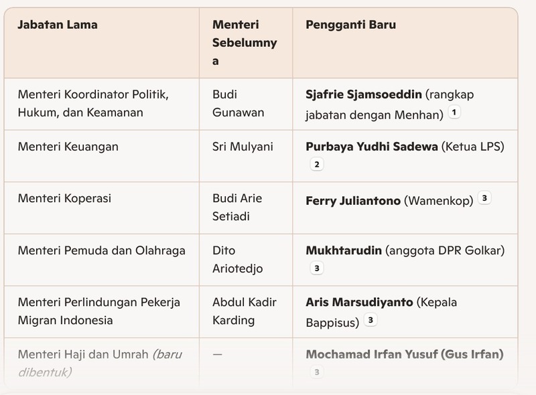Open citation badge 3 under Mukhtarudin
The image size is (536, 395).
click(317, 268)
